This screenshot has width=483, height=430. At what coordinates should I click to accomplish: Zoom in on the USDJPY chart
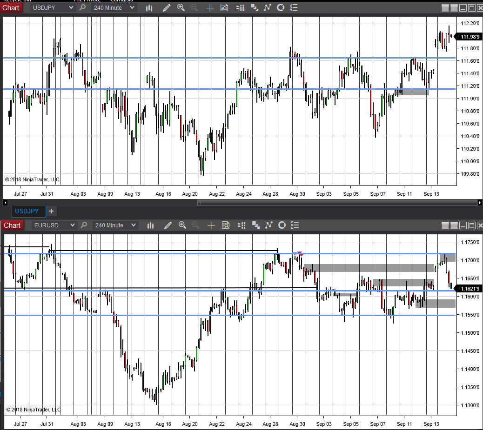[x=181, y=8]
